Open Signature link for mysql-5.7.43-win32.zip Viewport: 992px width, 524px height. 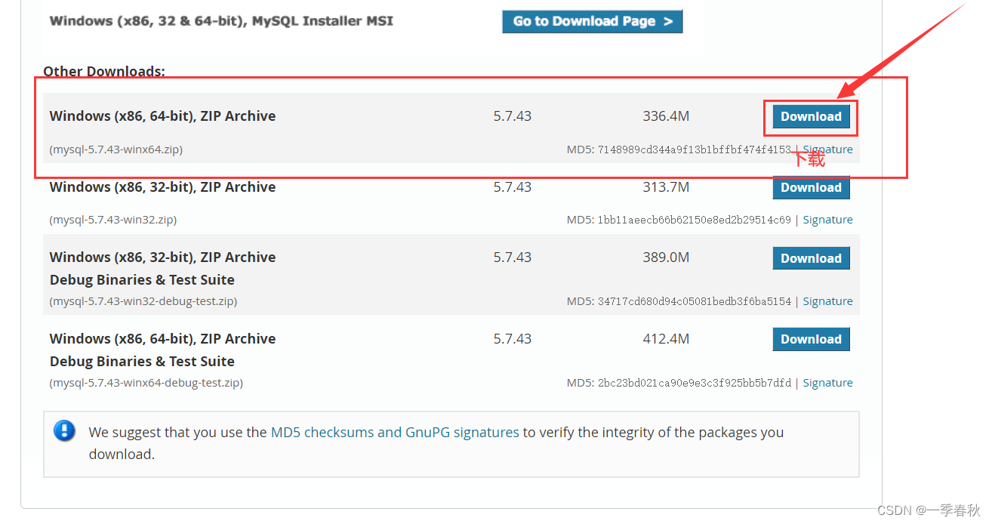tap(827, 220)
